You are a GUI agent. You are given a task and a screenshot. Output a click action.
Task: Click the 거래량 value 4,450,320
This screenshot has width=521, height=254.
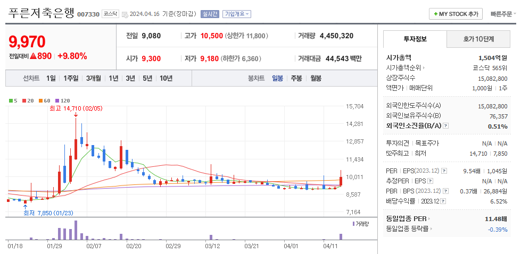tap(336, 36)
